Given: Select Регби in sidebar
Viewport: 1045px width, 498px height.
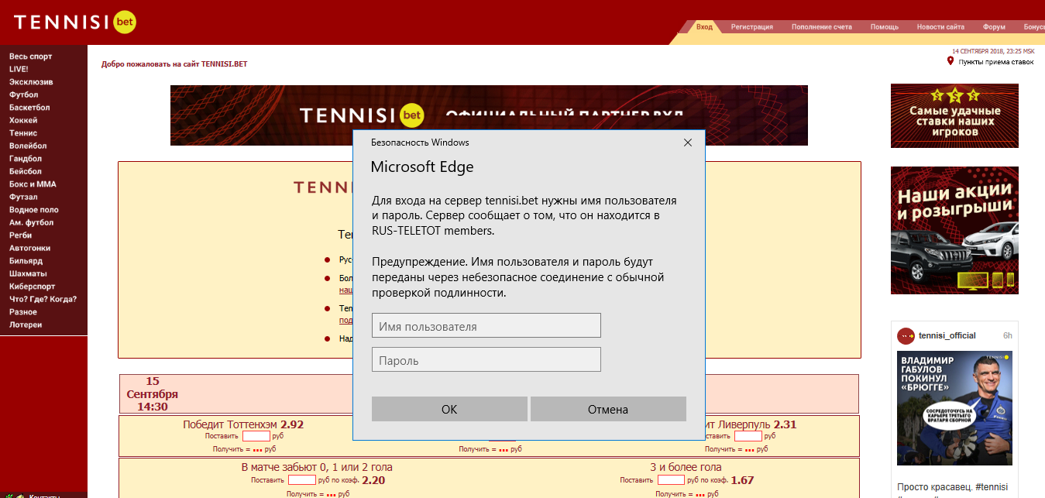Looking at the screenshot, I should 21,235.
